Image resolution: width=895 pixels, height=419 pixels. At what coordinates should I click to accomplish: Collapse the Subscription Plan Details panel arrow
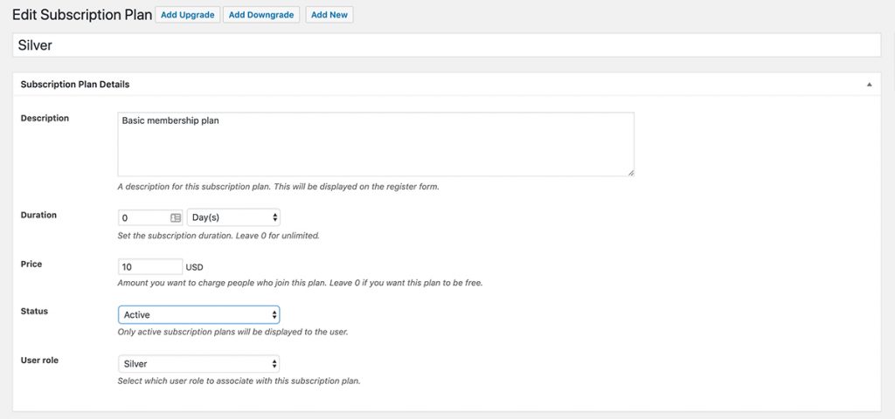pyautogui.click(x=869, y=85)
